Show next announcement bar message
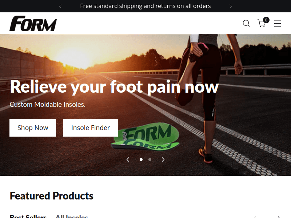 click(x=231, y=6)
